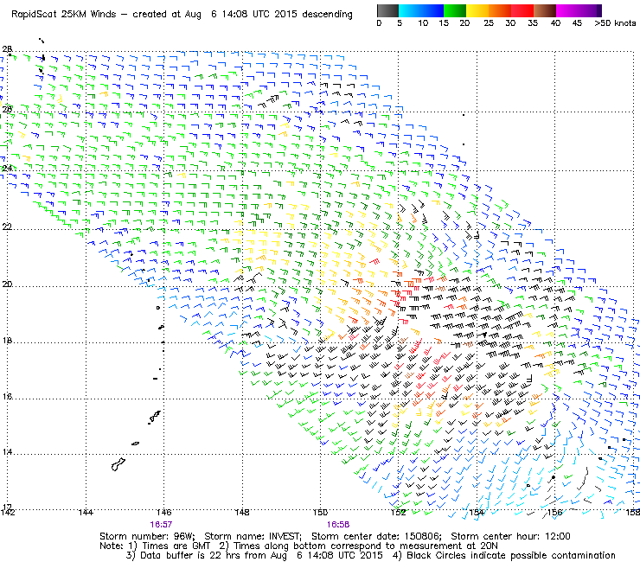Click the longitude axis label 148
This screenshot has height=562, width=640.
(242, 512)
